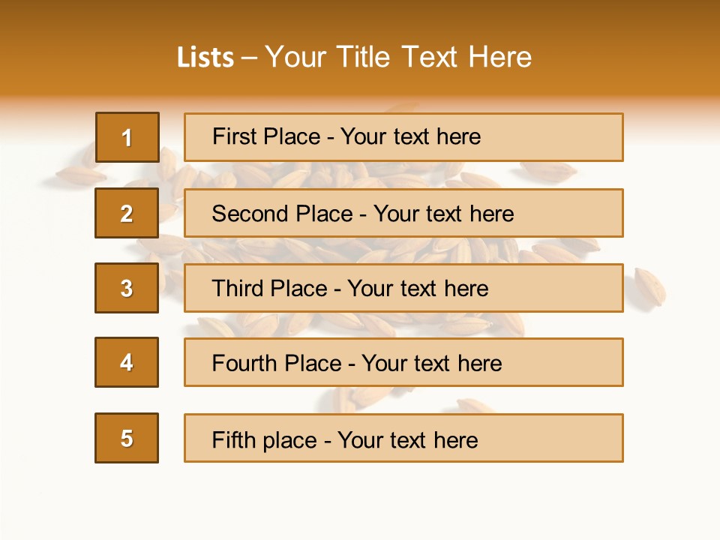Click 'Your text here' in Fifth place row

click(x=407, y=439)
